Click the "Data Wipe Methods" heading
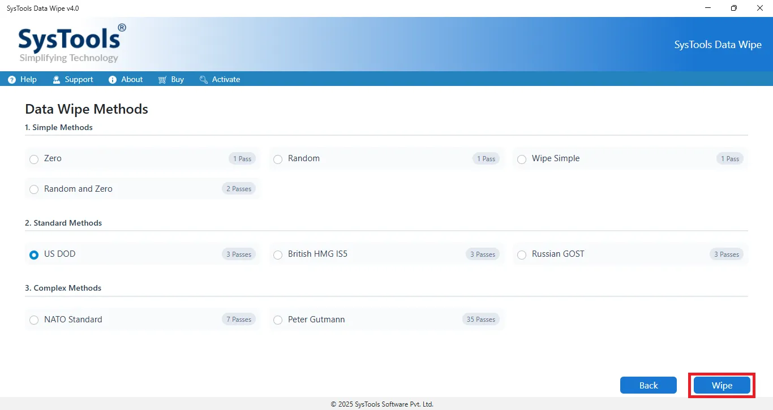The width and height of the screenshot is (773, 410). pos(87,109)
